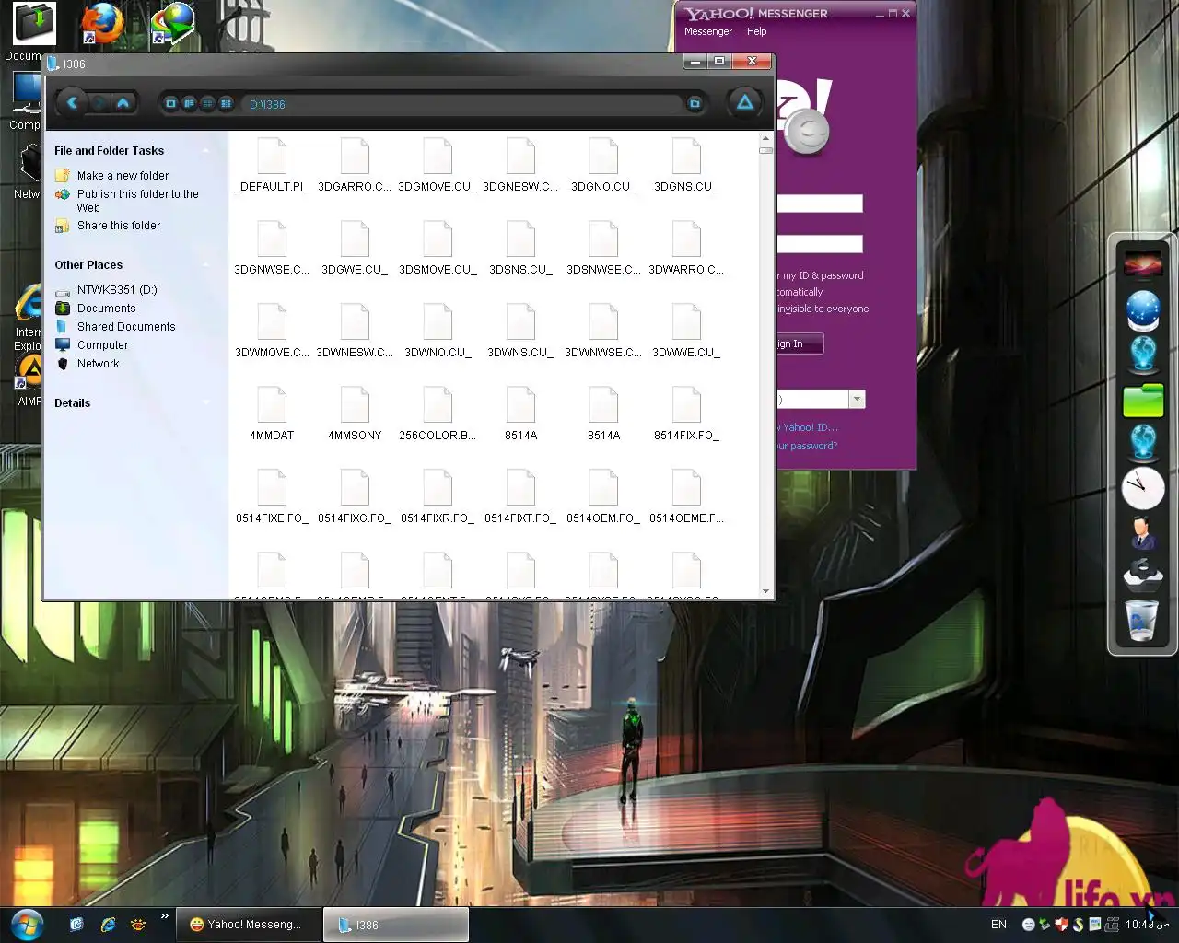Go back in the I386 explorer window
Screen dimensions: 1179x943
[72, 103]
